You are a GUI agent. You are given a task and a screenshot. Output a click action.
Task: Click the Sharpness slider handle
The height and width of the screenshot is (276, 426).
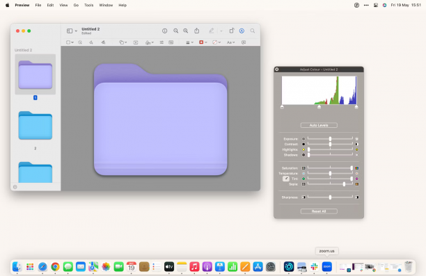[330, 197]
